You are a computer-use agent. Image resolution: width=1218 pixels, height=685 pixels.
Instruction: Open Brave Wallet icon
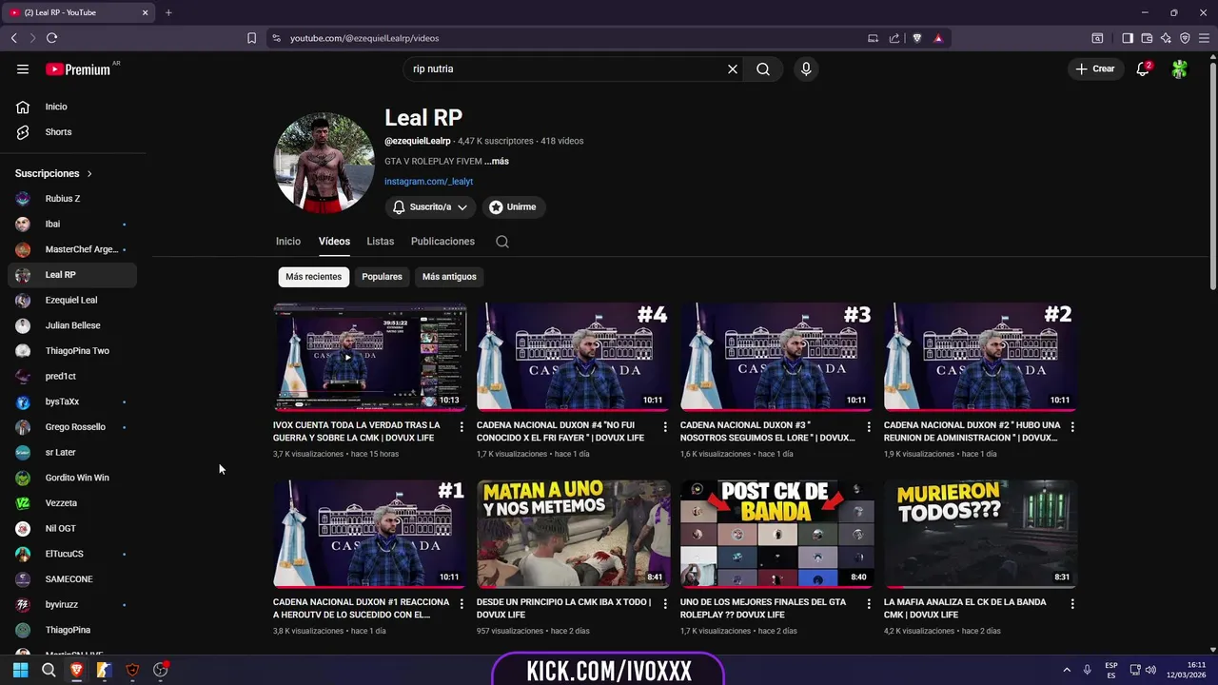pos(1147,38)
